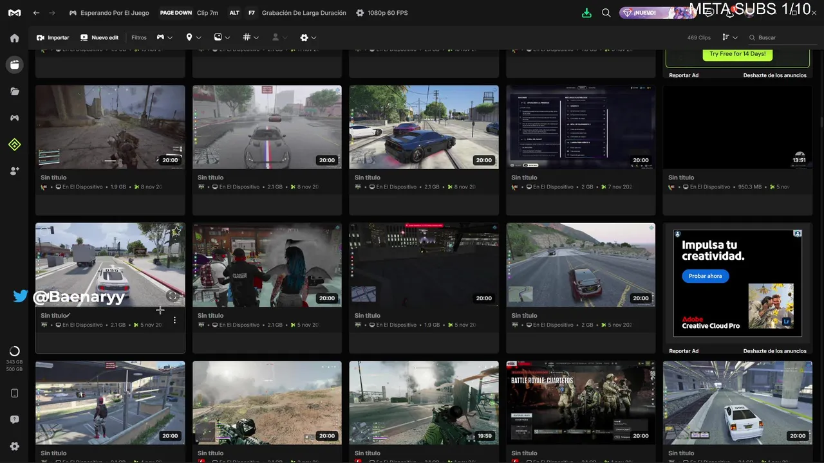Image resolution: width=824 pixels, height=463 pixels.
Task: Click the Nuevo edit button
Action: coord(99,38)
